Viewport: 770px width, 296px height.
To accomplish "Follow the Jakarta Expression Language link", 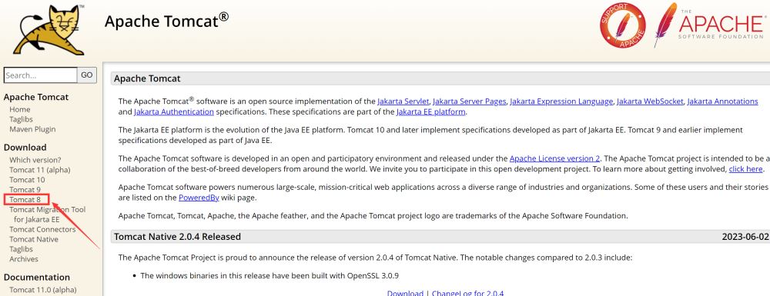I will (x=561, y=101).
